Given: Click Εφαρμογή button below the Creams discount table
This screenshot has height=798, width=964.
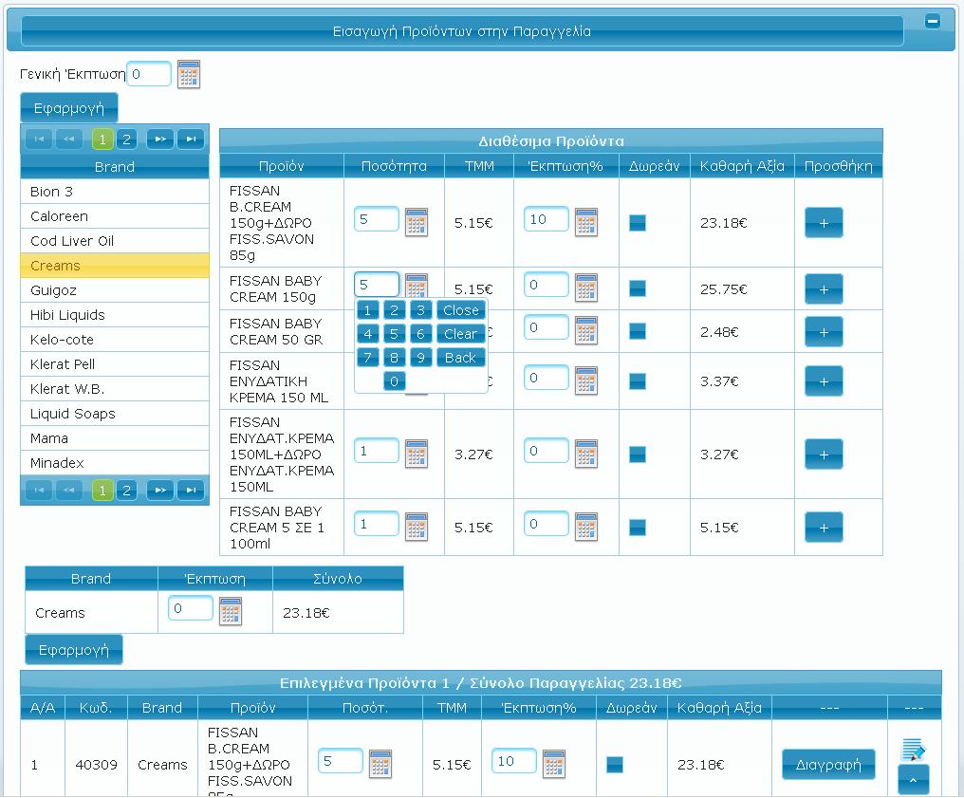Looking at the screenshot, I should click(x=74, y=650).
